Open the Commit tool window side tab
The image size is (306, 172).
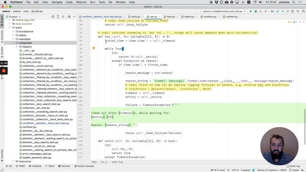click(2, 52)
